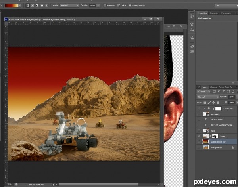The height and width of the screenshot is (187, 238).
Task: Enable the Reverse gradient checkbox
Action: (x=105, y=6)
